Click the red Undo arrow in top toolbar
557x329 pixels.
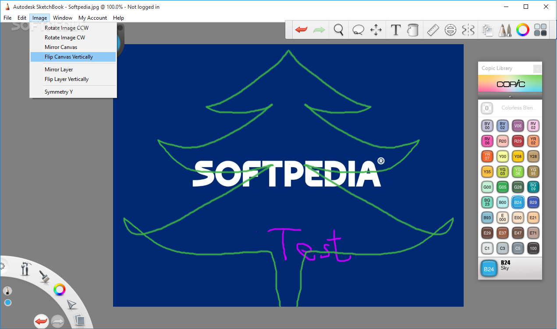(x=301, y=30)
